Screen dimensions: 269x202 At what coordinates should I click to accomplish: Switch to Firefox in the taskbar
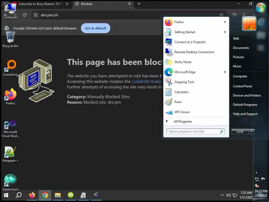pyautogui.click(x=32, y=195)
